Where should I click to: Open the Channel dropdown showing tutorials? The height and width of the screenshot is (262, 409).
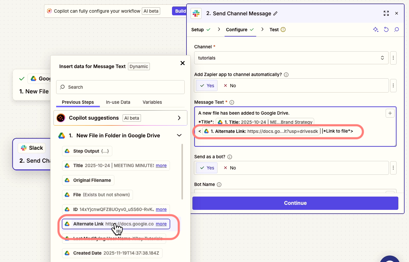click(x=291, y=58)
